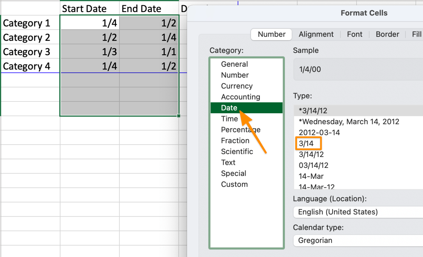Select Date category
The image size is (423, 257).
247,108
